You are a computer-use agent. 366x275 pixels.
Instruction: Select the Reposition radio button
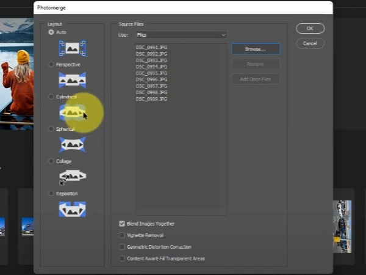[51, 194]
